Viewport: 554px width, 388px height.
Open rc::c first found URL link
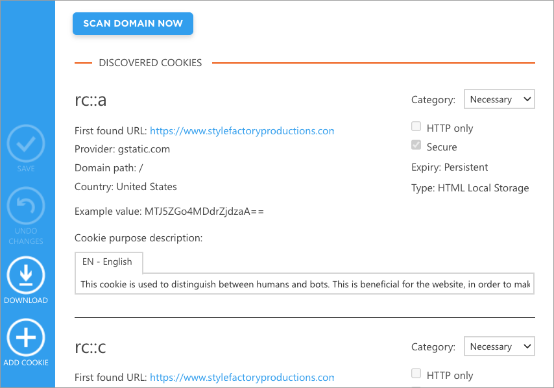[x=242, y=377]
